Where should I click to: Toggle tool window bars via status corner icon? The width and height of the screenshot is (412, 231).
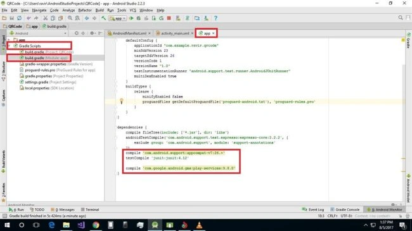4,216
